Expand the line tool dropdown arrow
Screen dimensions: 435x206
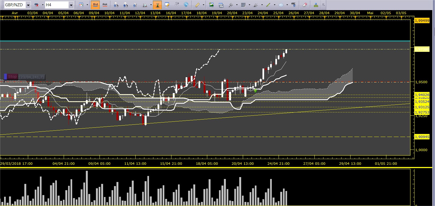[x=275, y=5]
